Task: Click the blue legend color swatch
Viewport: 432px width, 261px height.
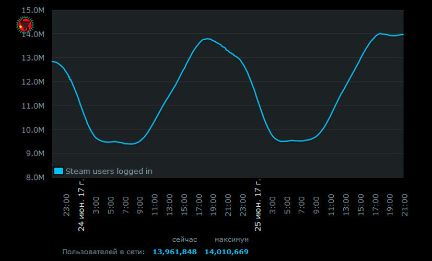Action: click(59, 171)
